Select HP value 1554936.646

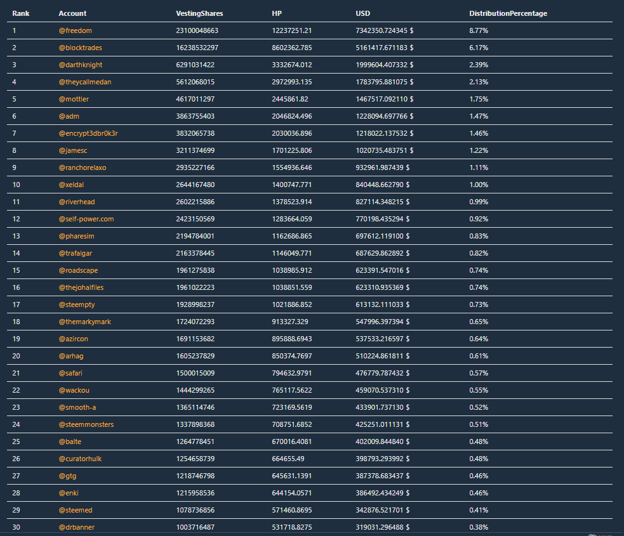(292, 167)
